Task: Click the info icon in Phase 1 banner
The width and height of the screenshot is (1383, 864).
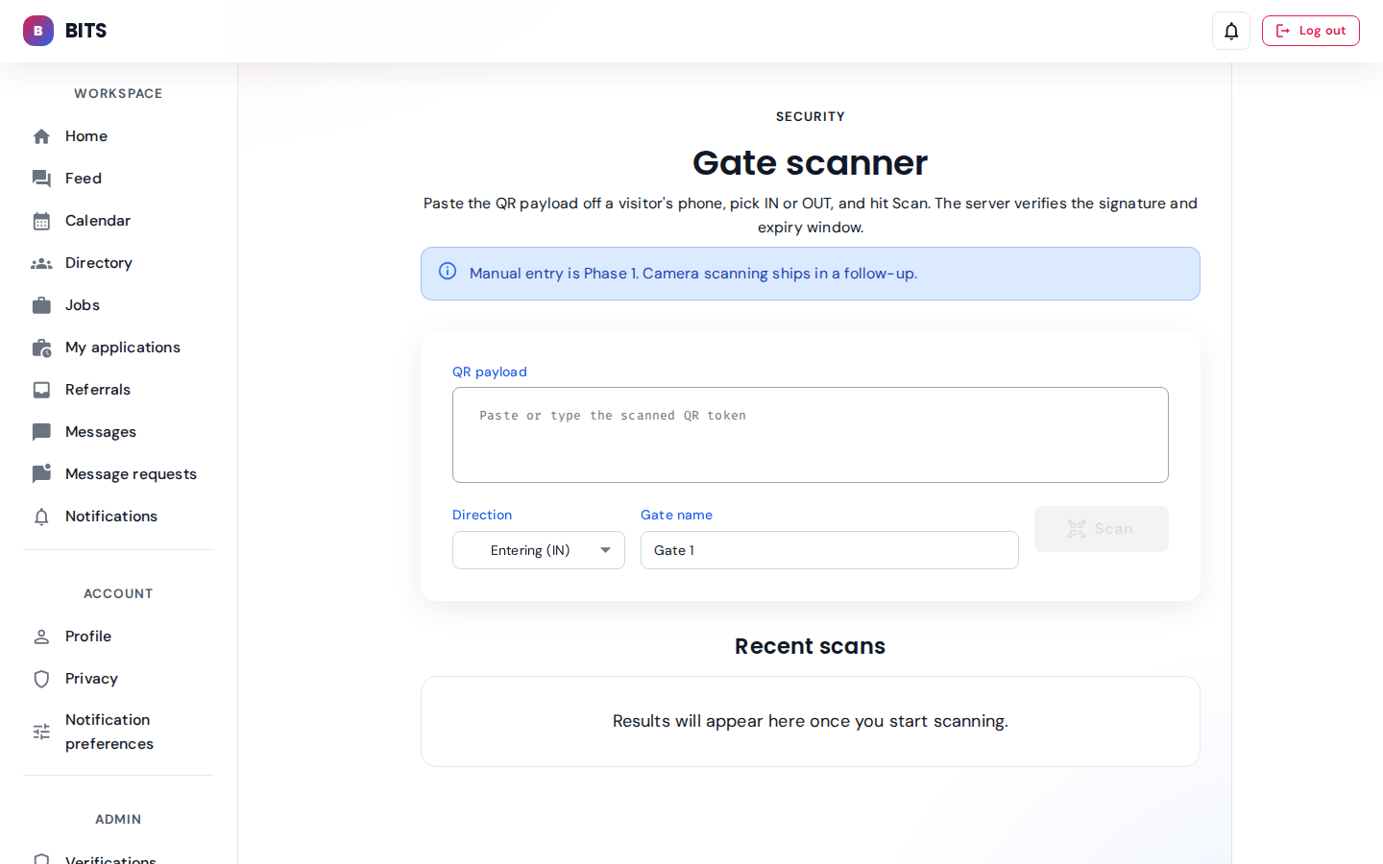Action: pyautogui.click(x=448, y=272)
